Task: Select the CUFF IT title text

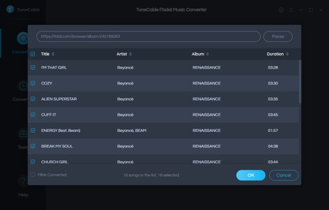Action: point(49,115)
